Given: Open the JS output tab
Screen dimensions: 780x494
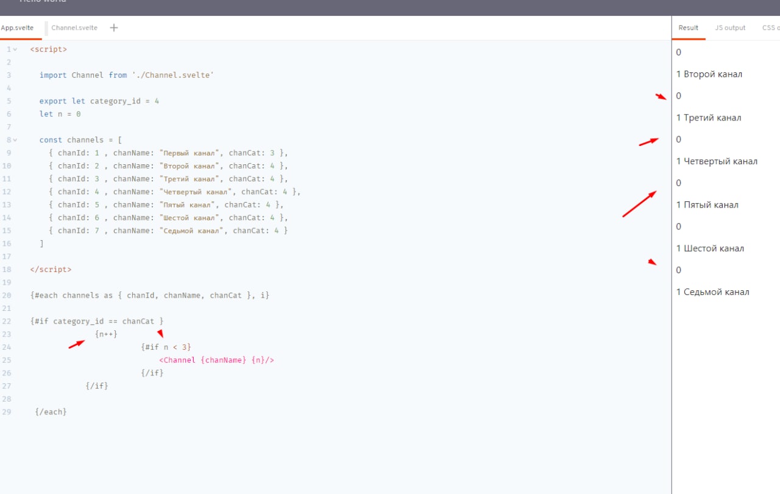Looking at the screenshot, I should coord(730,28).
